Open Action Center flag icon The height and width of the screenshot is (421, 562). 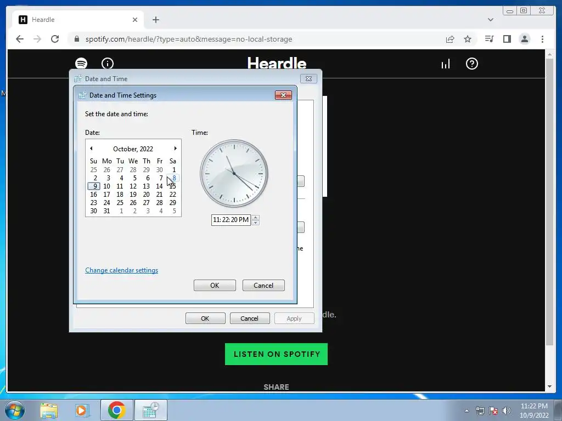pos(493,411)
